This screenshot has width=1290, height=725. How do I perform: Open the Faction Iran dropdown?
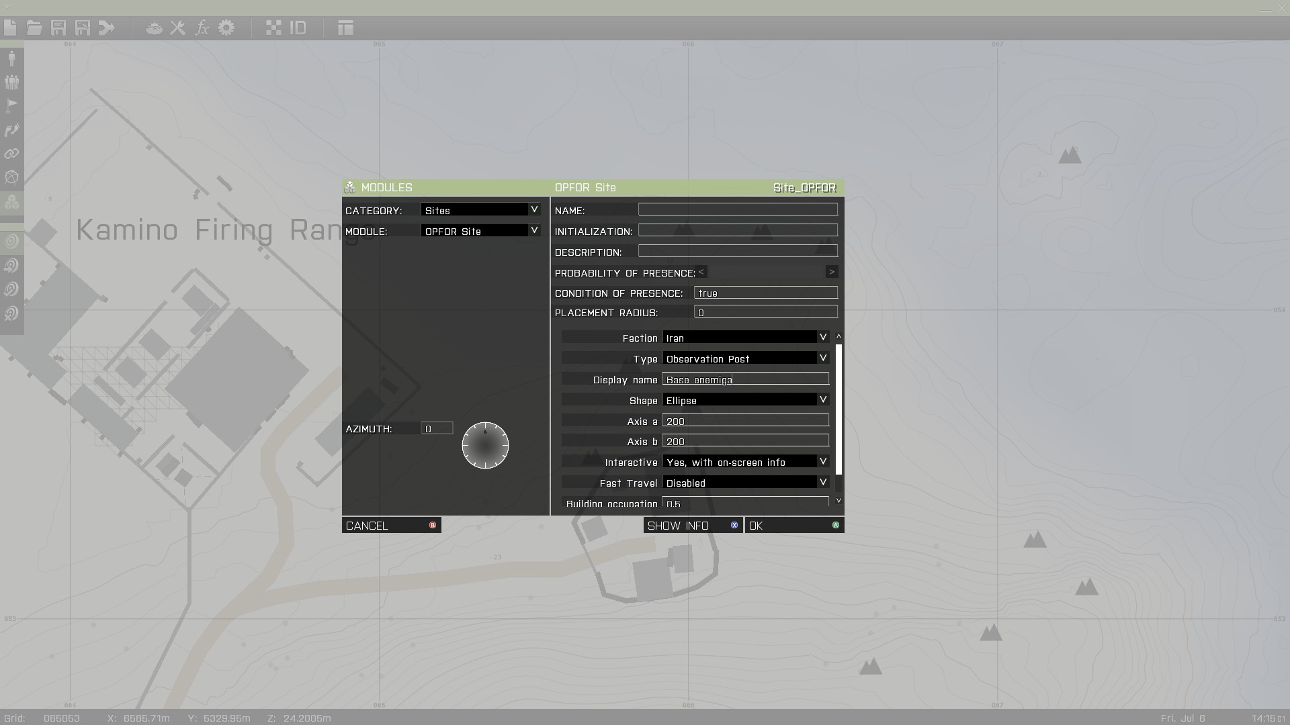746,338
